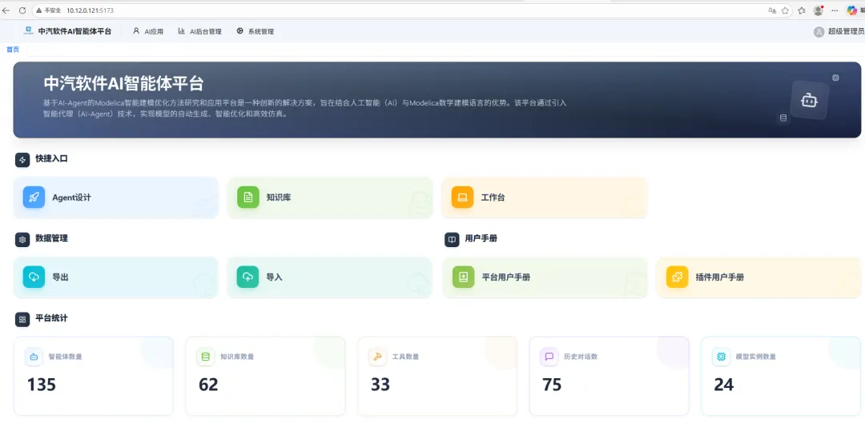Image resolution: width=865 pixels, height=447 pixels.
Task: Click the 中汽软件AI智能体平台 header title
Action: pyautogui.click(x=74, y=31)
